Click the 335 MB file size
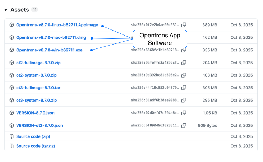Viewport: 263px width, 162px height. pos(210,50)
